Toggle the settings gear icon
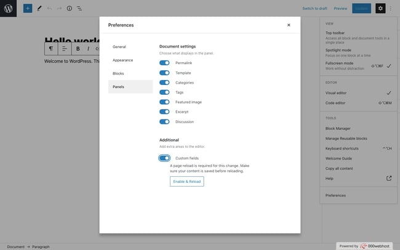Screen dimensions: 400x250 tap(380, 9)
